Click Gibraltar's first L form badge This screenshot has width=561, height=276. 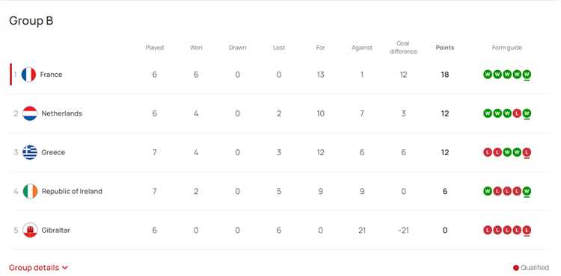(488, 230)
